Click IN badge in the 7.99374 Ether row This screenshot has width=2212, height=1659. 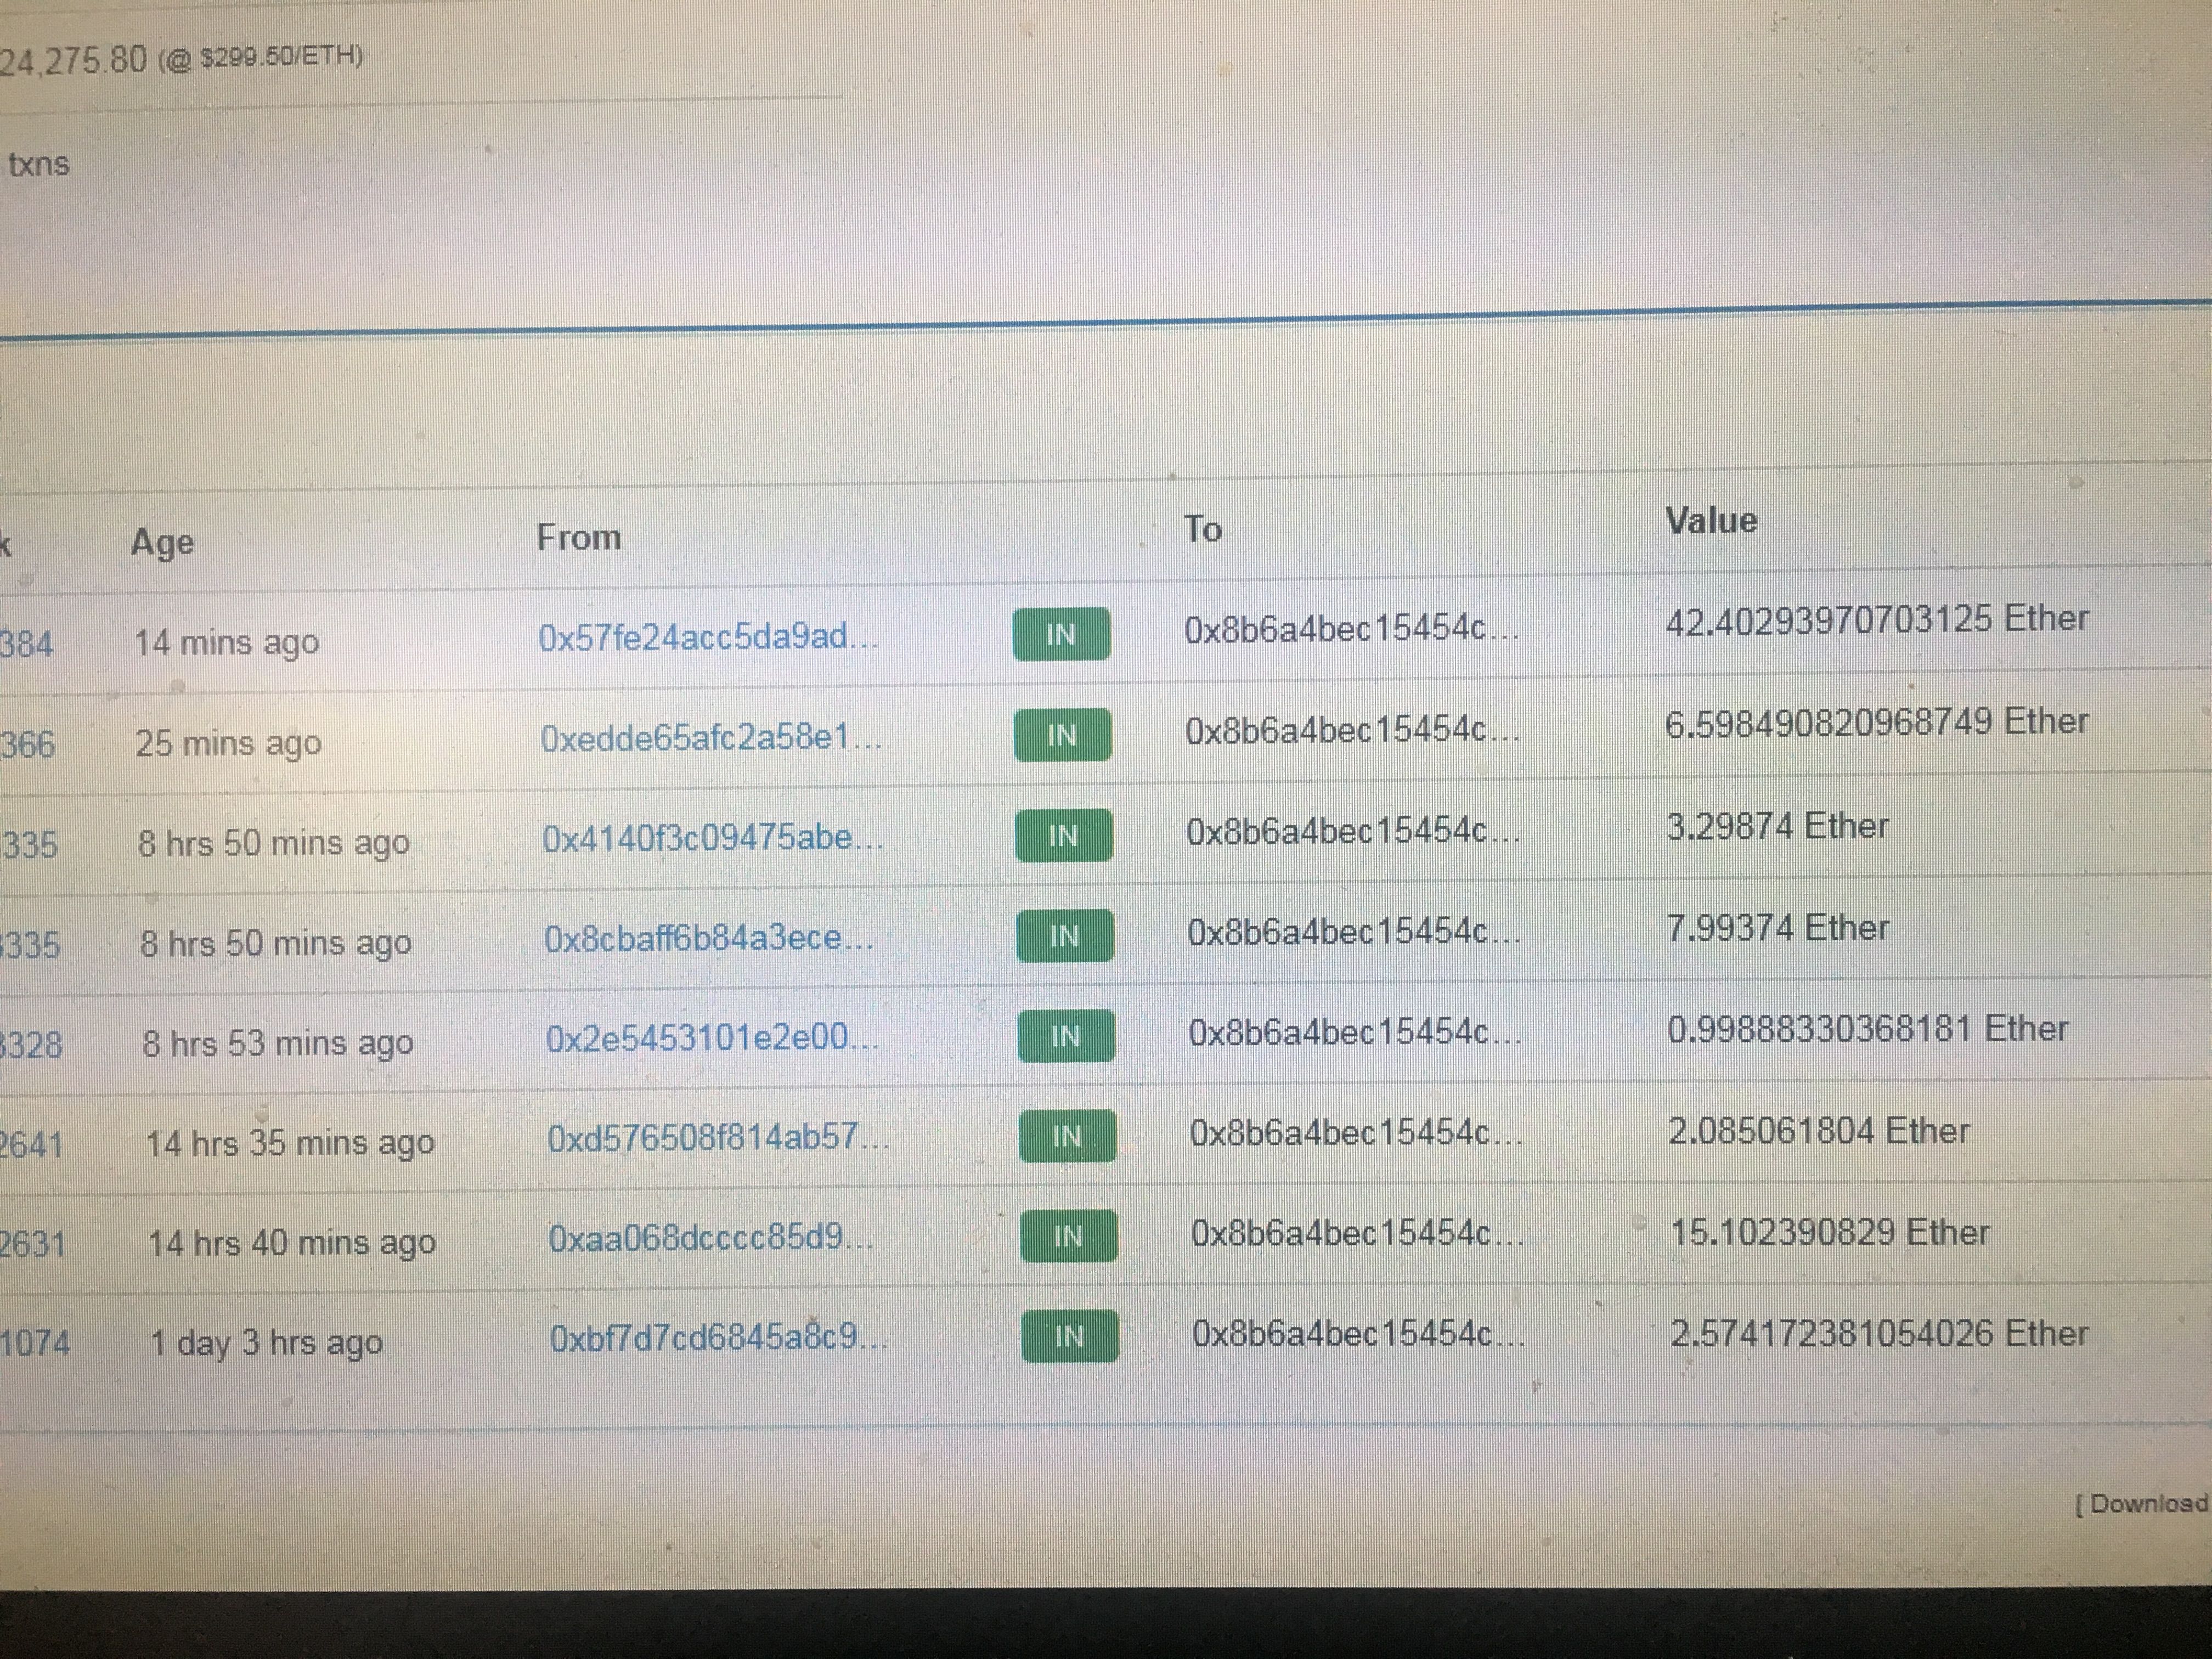(x=1065, y=936)
